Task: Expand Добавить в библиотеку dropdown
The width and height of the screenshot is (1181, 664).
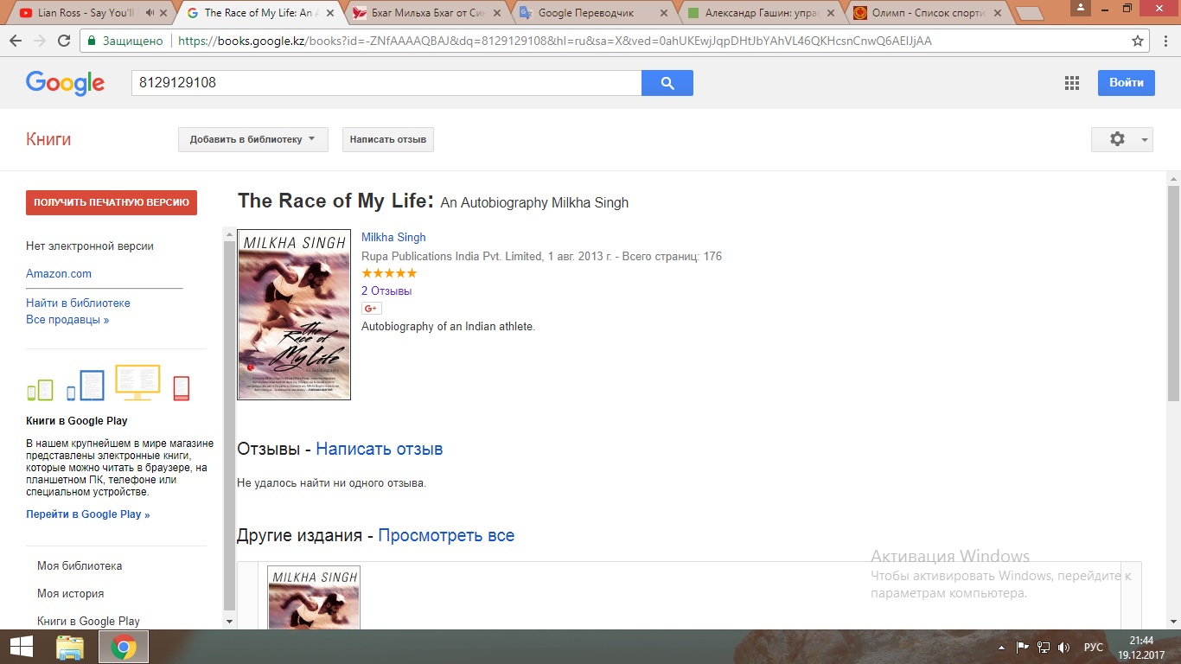Action: pos(253,139)
